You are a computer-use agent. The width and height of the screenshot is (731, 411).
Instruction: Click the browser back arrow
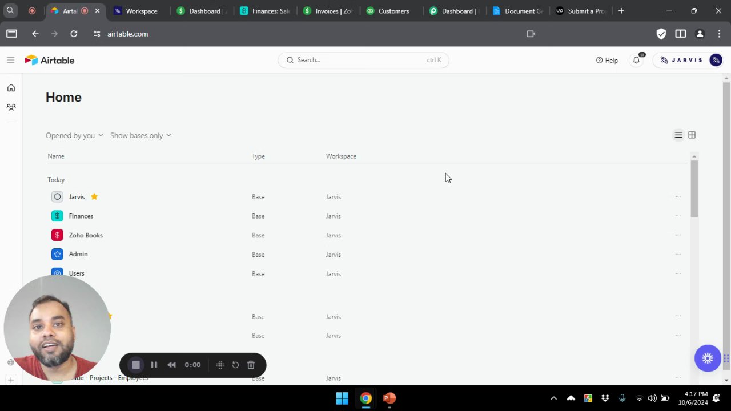[35, 34]
